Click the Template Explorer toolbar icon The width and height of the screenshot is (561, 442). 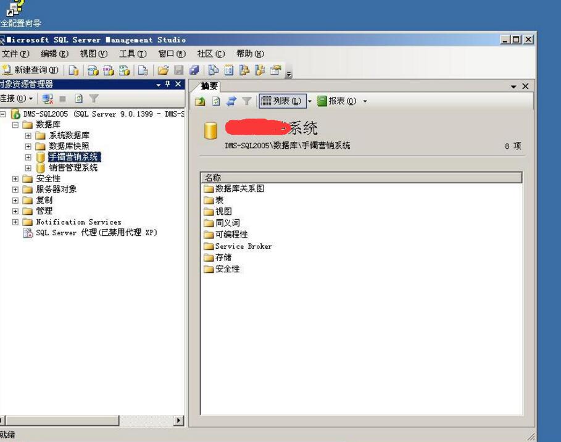point(260,70)
